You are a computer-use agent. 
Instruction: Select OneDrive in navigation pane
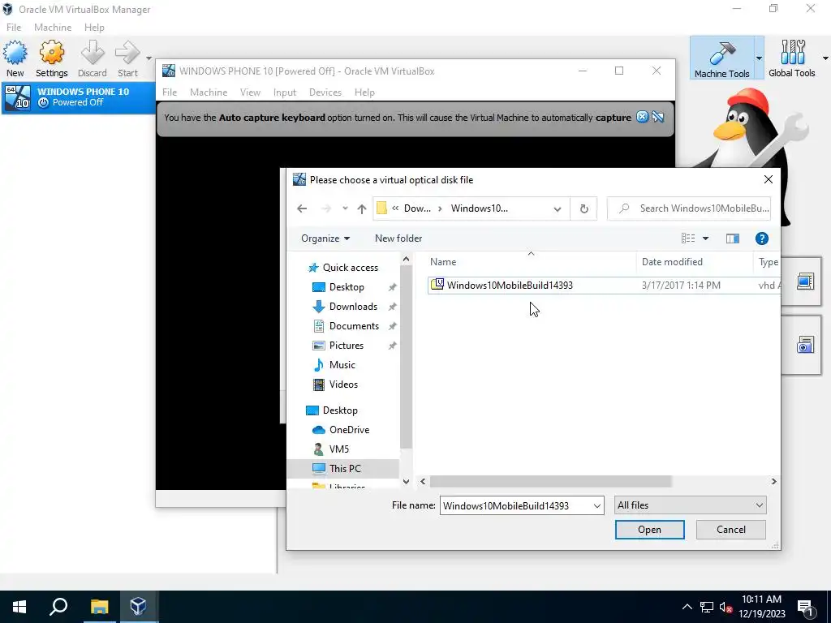click(x=349, y=430)
